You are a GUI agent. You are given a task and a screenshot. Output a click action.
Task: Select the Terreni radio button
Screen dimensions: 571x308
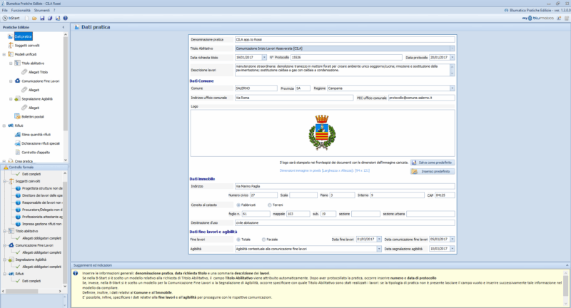tap(268, 204)
